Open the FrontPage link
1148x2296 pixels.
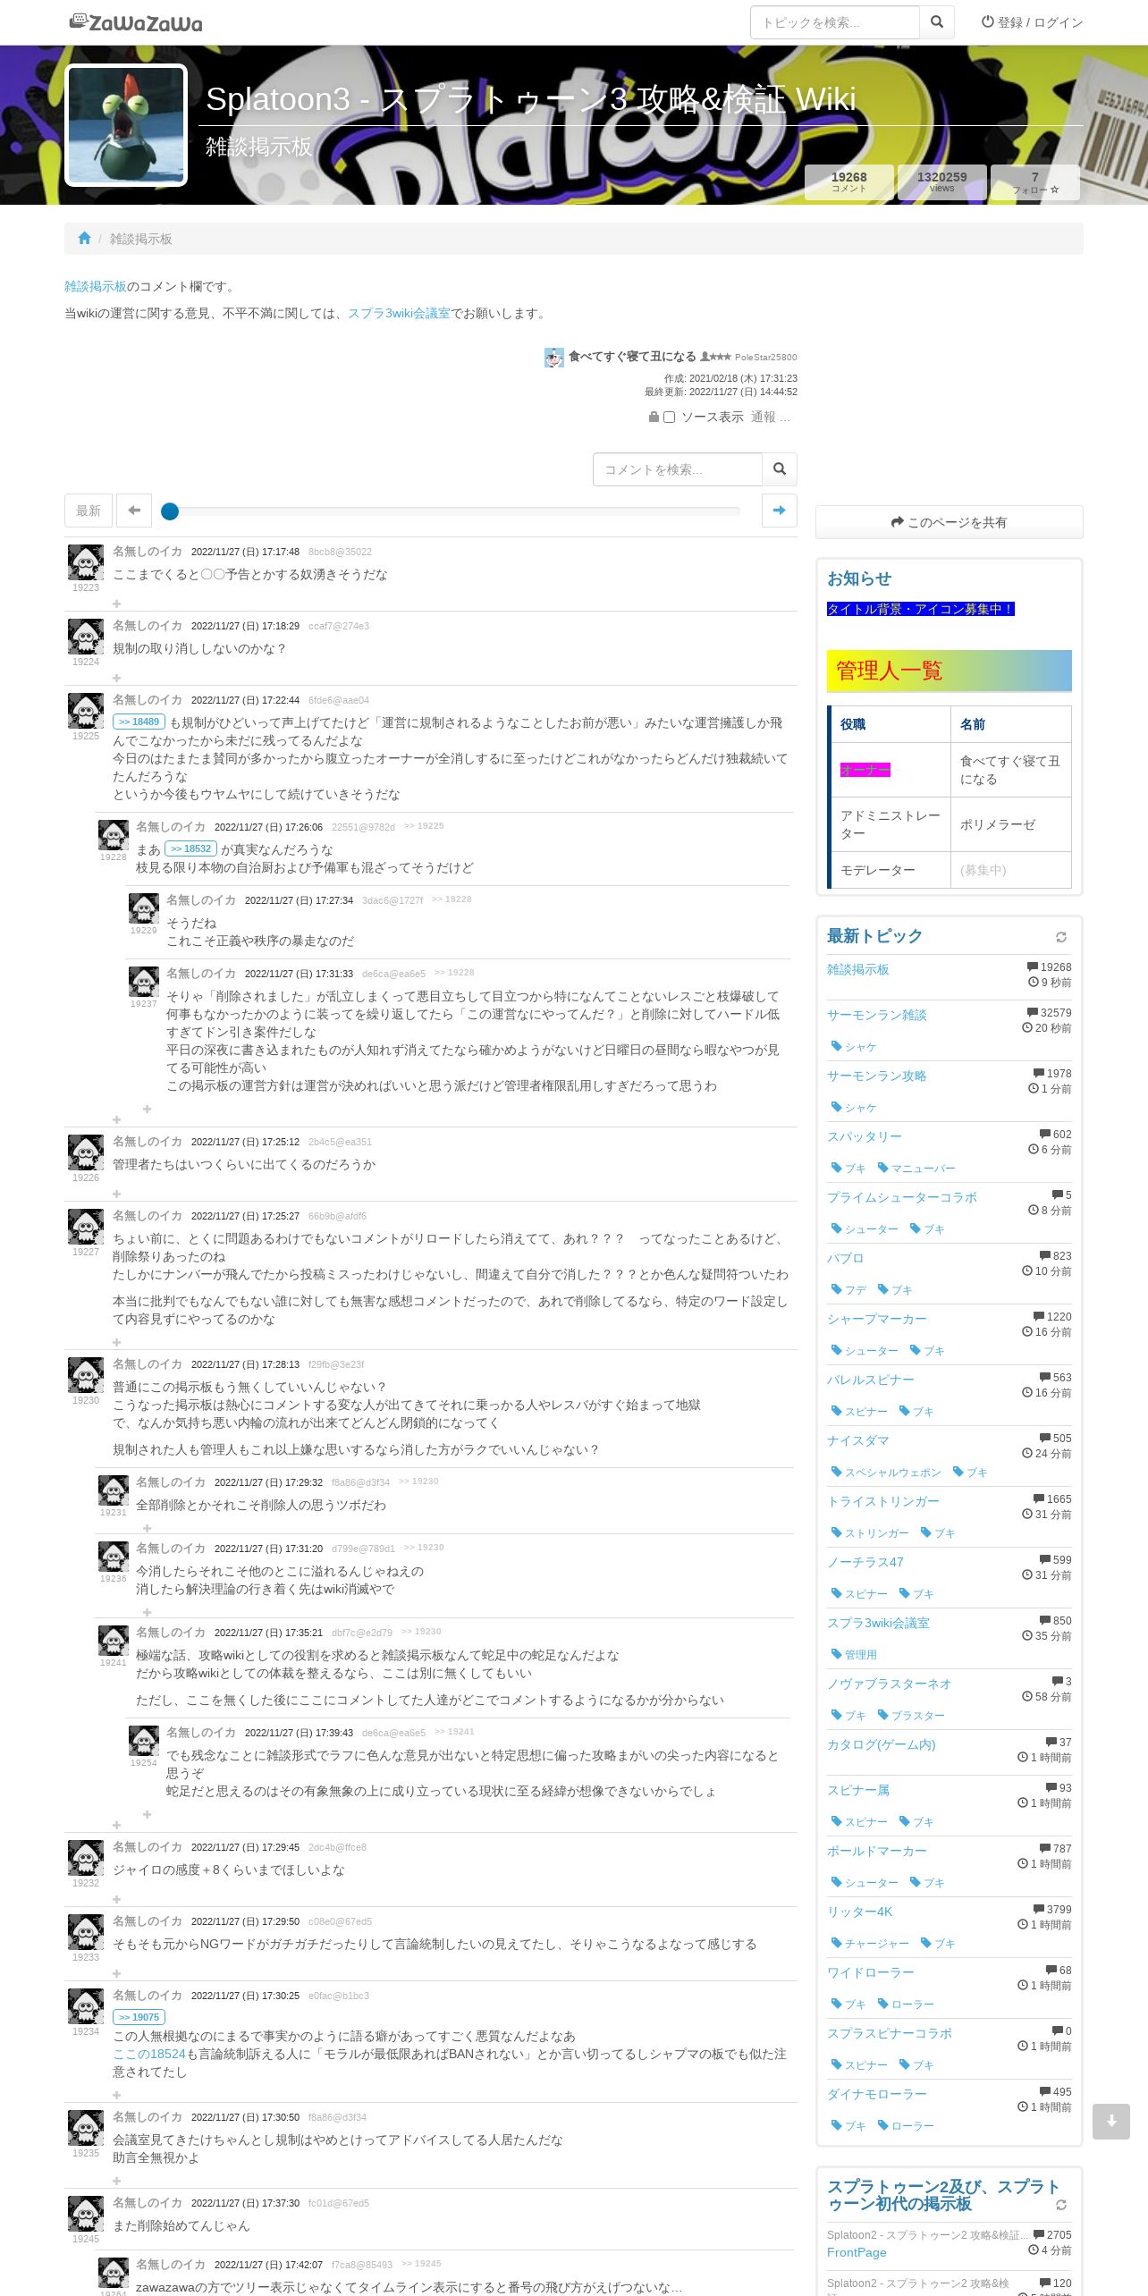point(857,2252)
